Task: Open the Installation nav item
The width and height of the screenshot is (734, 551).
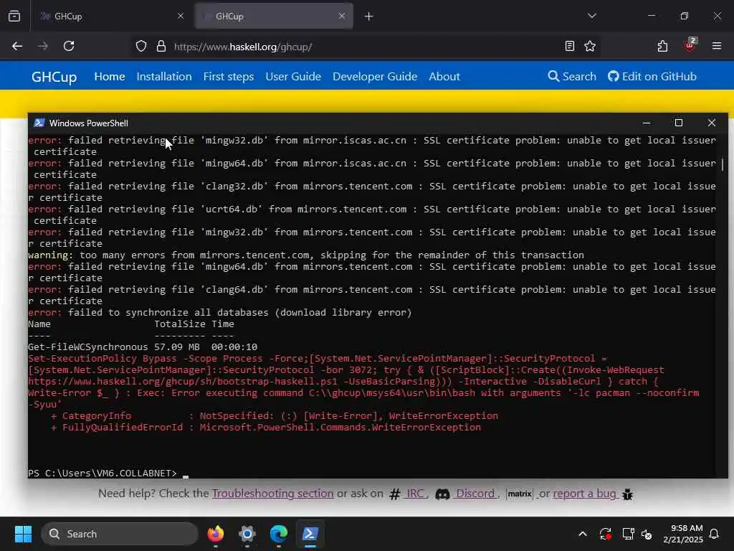Action: pyautogui.click(x=164, y=76)
